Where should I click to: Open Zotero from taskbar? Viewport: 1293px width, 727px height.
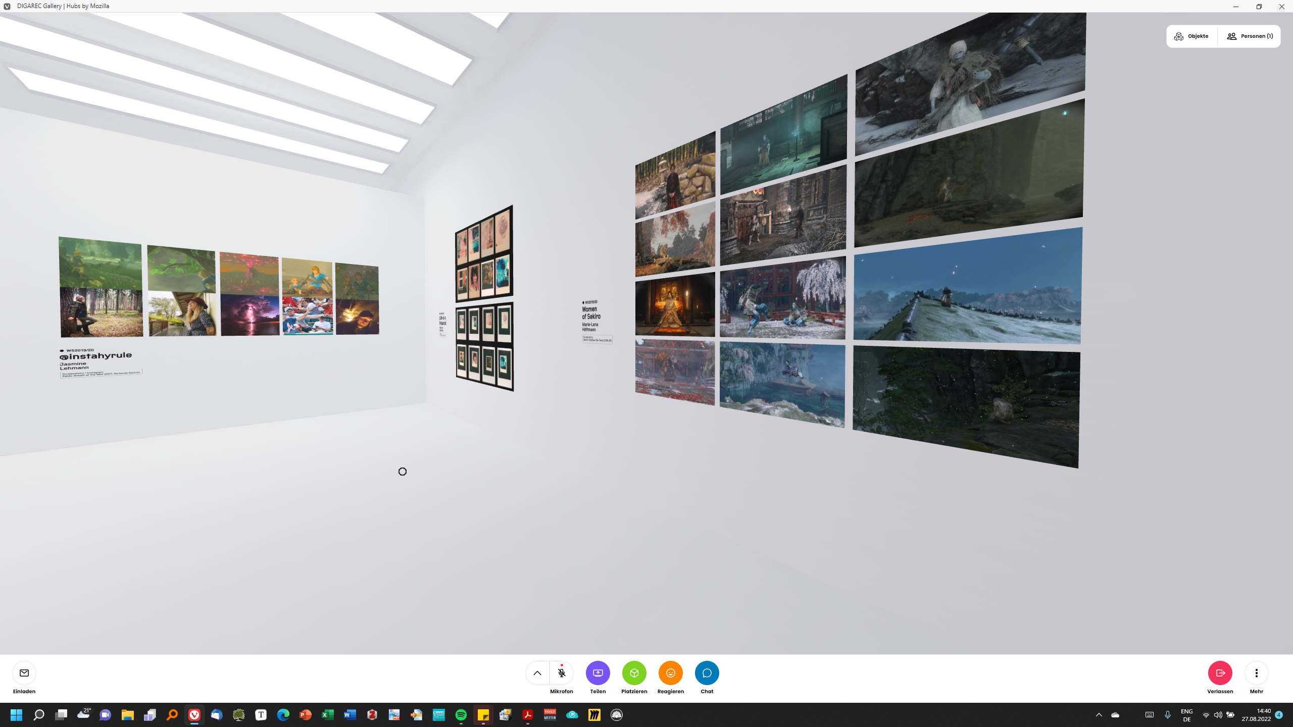point(372,715)
